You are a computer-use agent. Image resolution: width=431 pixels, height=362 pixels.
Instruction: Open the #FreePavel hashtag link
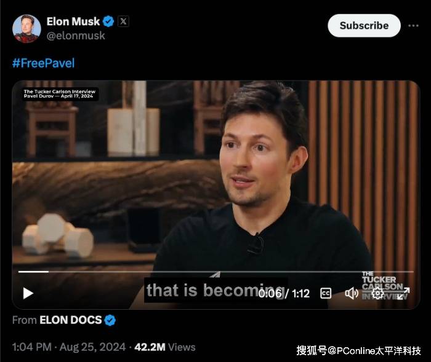pyautogui.click(x=44, y=63)
